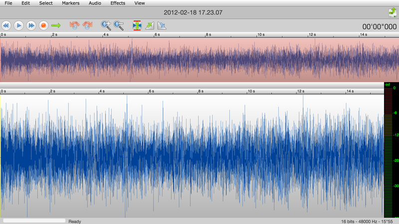
Task: Open the Select menu
Action: tap(46, 3)
